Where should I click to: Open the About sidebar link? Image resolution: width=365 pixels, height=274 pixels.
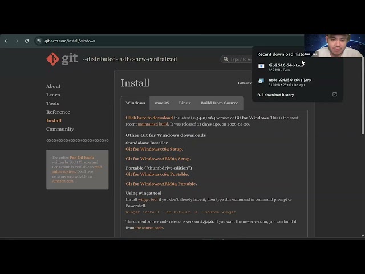tap(53, 86)
